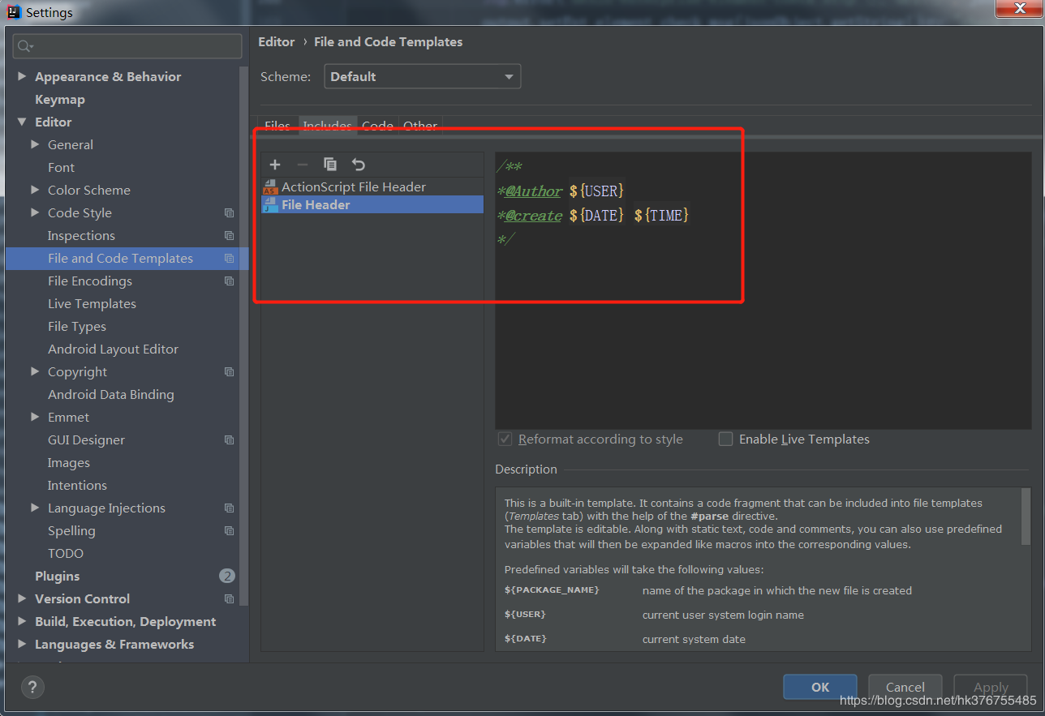Open help with the question mark button
This screenshot has height=716, width=1045.
coord(32,688)
